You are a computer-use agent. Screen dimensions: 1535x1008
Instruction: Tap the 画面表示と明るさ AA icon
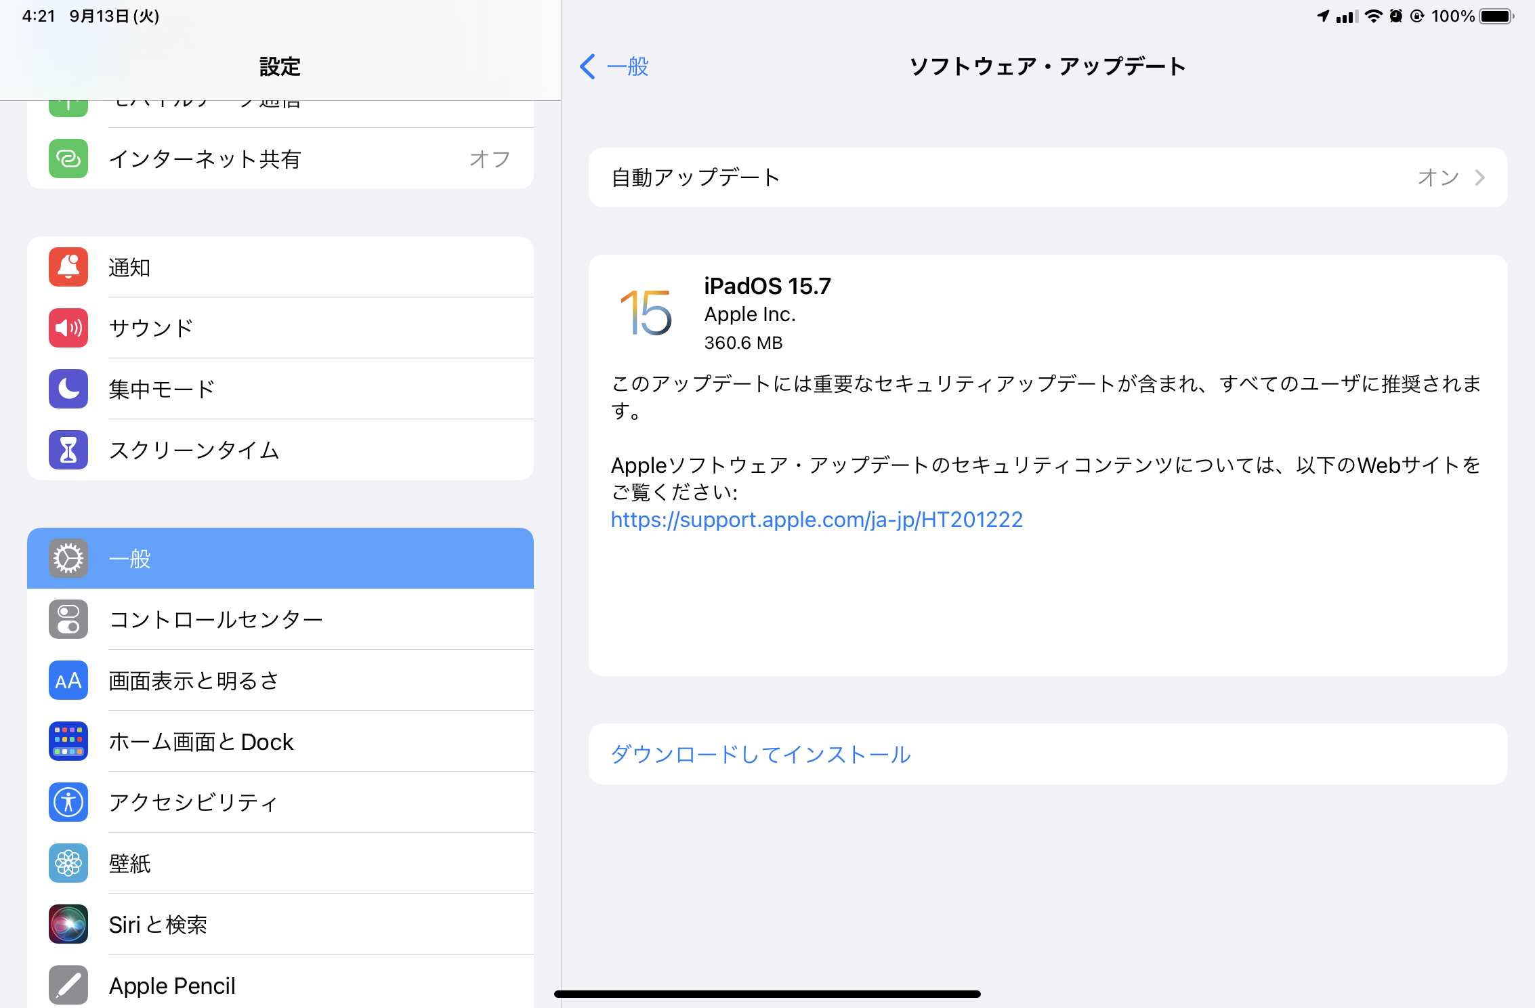coord(68,680)
